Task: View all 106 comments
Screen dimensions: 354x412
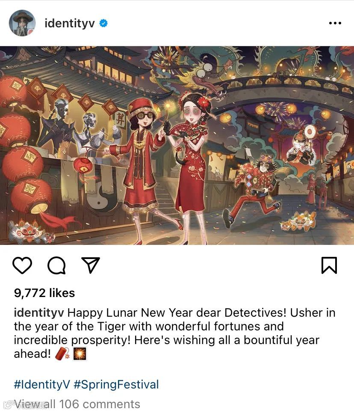Action: click(77, 404)
